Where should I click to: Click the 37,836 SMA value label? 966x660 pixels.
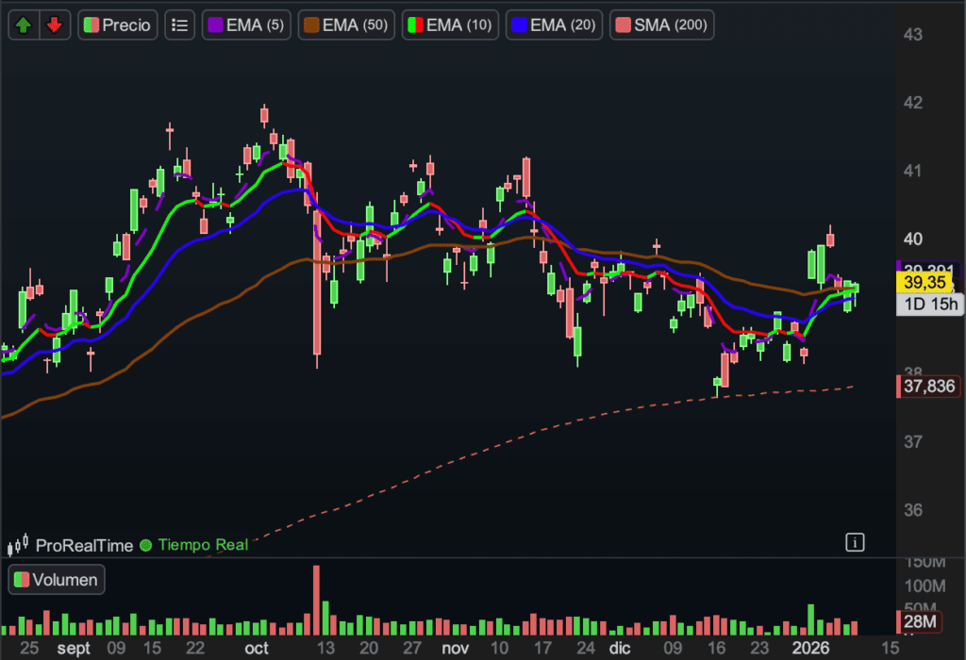[x=928, y=386]
